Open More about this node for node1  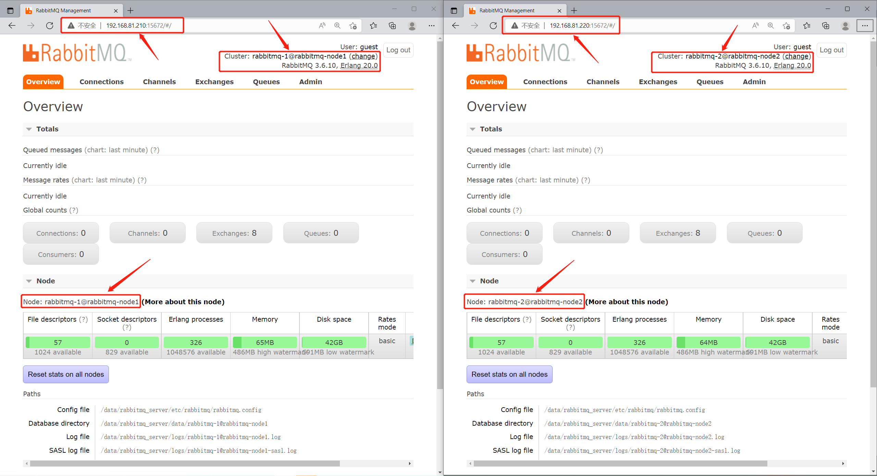(183, 302)
